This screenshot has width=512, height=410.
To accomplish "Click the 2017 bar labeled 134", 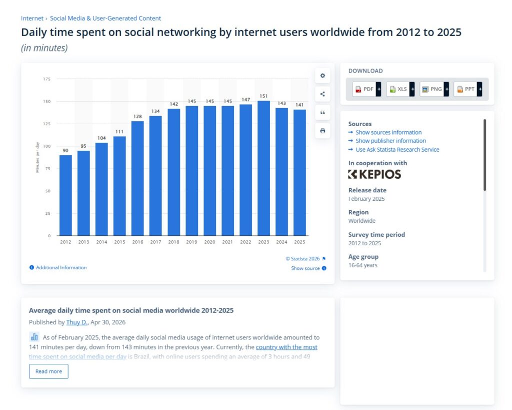I will tap(155, 176).
